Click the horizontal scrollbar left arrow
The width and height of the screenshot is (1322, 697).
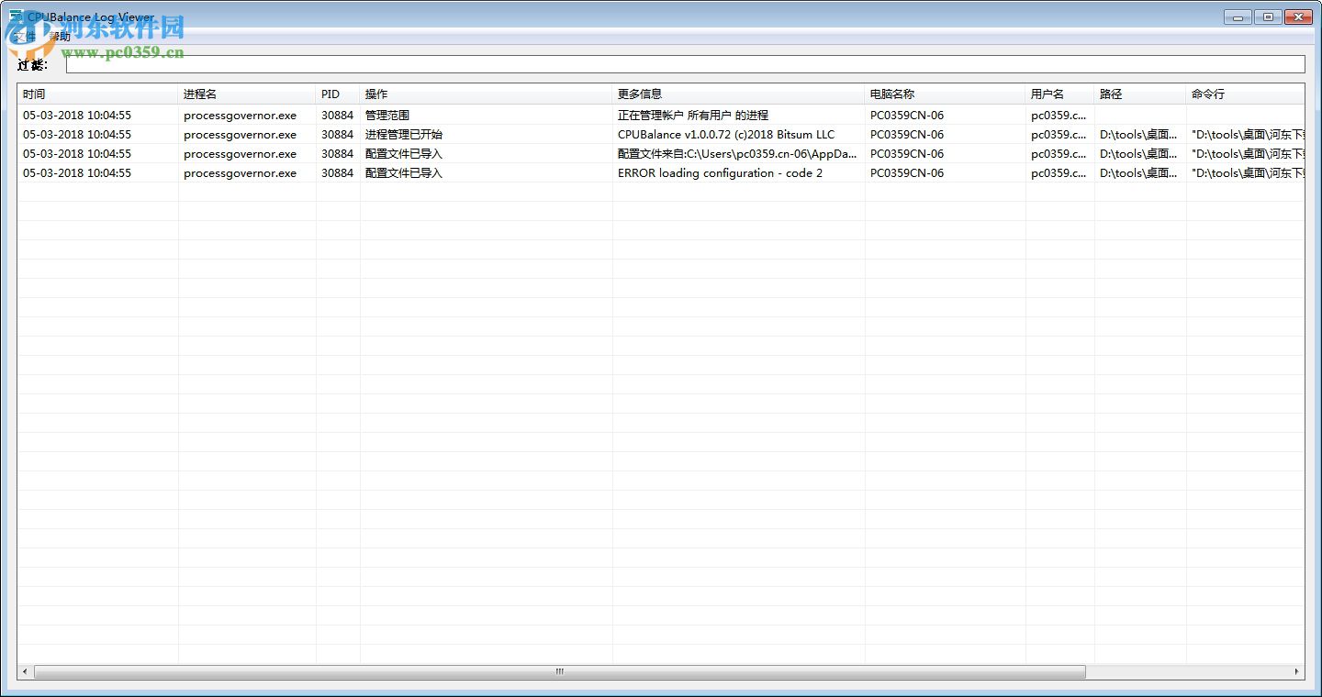23,671
